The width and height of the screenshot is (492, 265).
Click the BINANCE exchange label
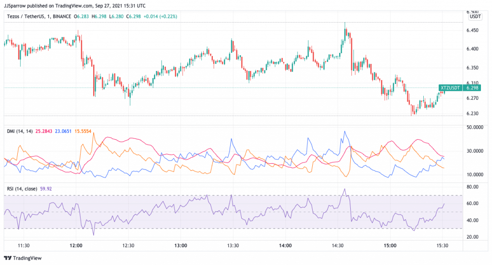tap(62, 16)
